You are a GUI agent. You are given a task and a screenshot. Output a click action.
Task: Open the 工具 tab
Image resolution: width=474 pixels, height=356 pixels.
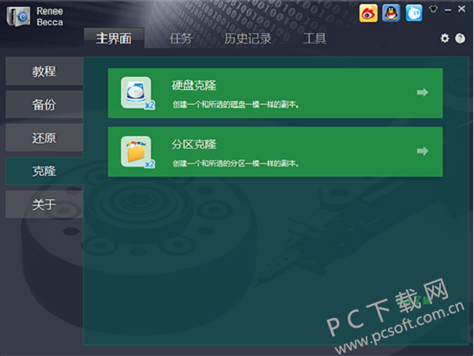click(314, 39)
